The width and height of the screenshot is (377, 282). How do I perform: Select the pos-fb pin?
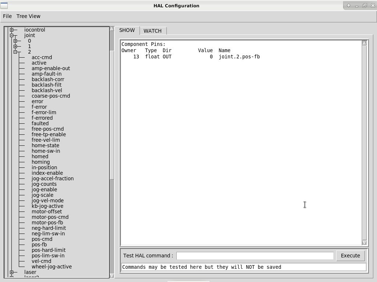coord(39,245)
